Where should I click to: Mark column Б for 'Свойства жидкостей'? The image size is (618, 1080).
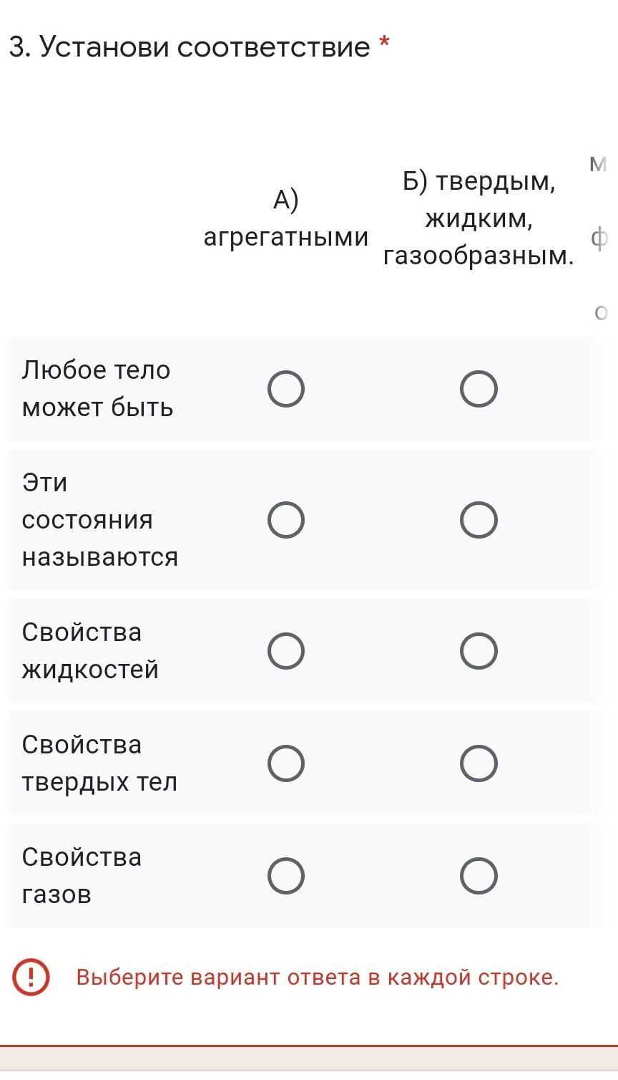click(x=479, y=651)
